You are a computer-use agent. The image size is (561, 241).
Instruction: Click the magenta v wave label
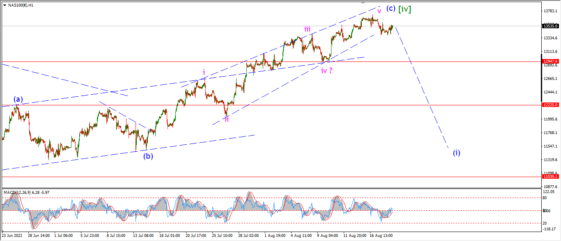tap(379, 11)
